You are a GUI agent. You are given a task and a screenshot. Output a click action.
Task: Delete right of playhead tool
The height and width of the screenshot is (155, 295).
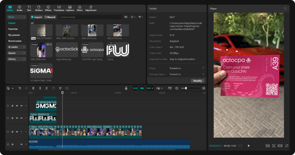click(47, 88)
